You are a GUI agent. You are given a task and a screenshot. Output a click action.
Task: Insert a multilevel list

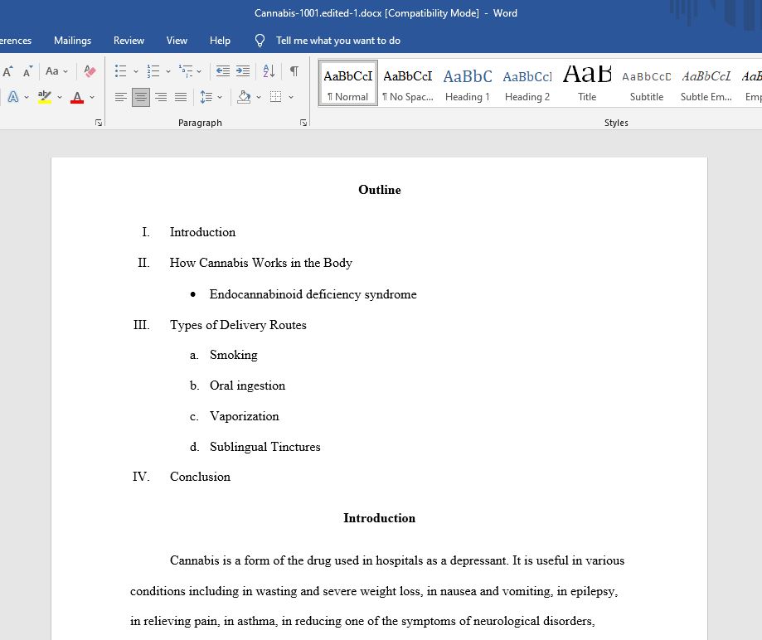tap(186, 71)
